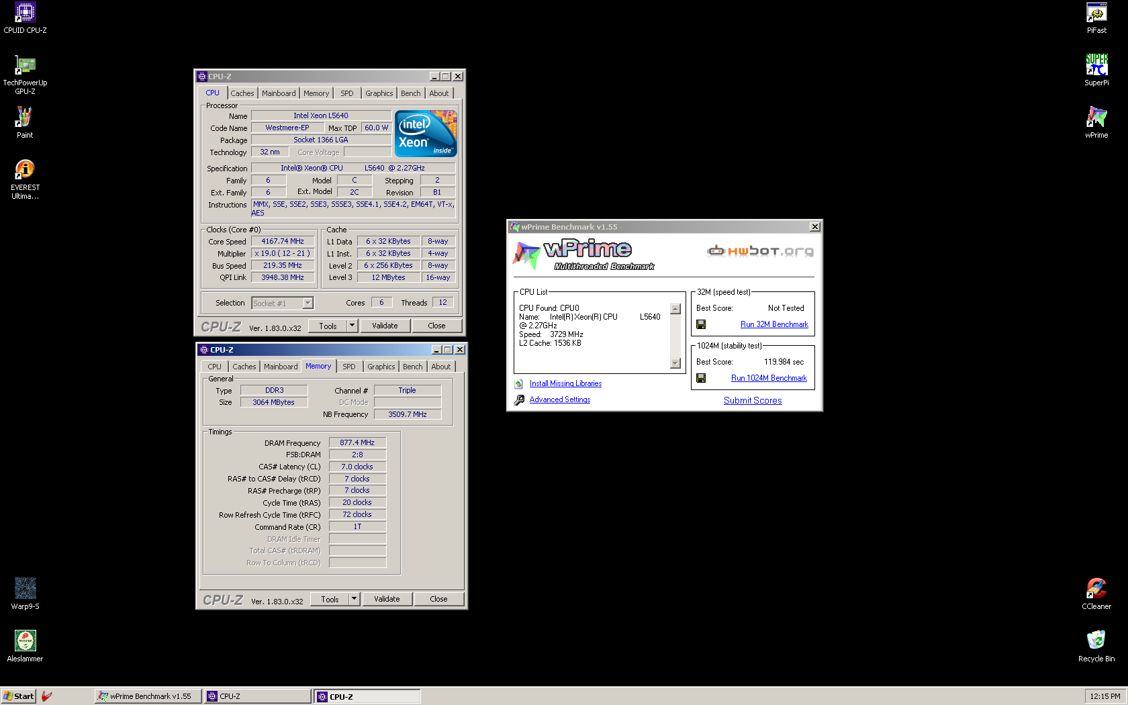Select the CCleaner desktop icon

pyautogui.click(x=1096, y=594)
